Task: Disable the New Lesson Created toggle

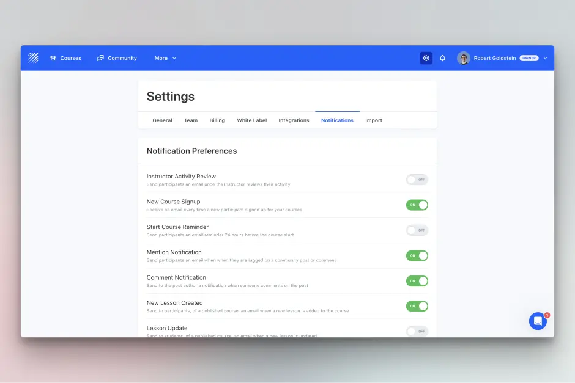Action: click(417, 306)
